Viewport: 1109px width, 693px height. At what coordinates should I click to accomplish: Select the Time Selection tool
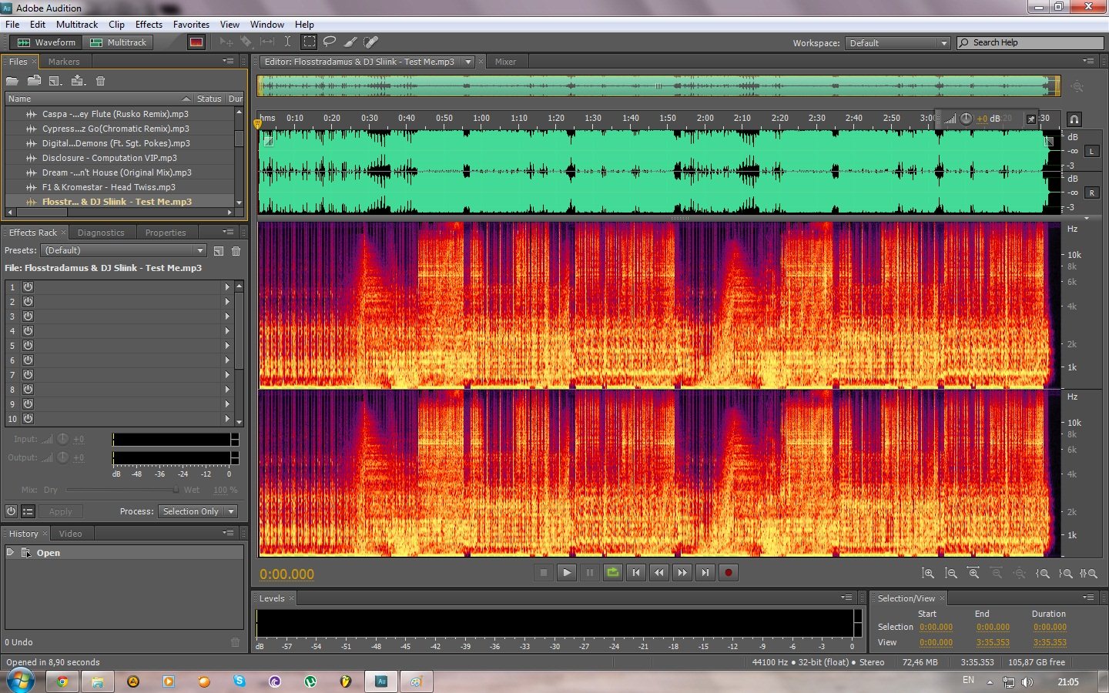(x=287, y=42)
